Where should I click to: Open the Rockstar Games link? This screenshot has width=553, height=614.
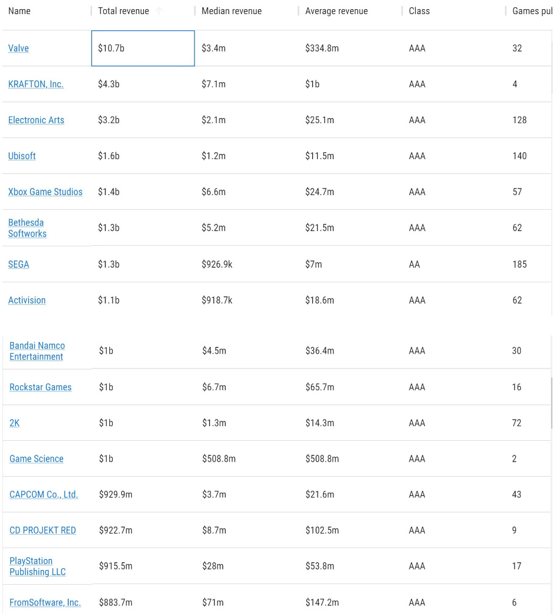(40, 387)
